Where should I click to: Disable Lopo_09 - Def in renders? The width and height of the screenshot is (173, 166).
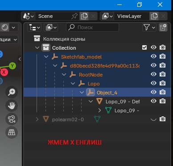pyautogui.click(x=163, y=101)
